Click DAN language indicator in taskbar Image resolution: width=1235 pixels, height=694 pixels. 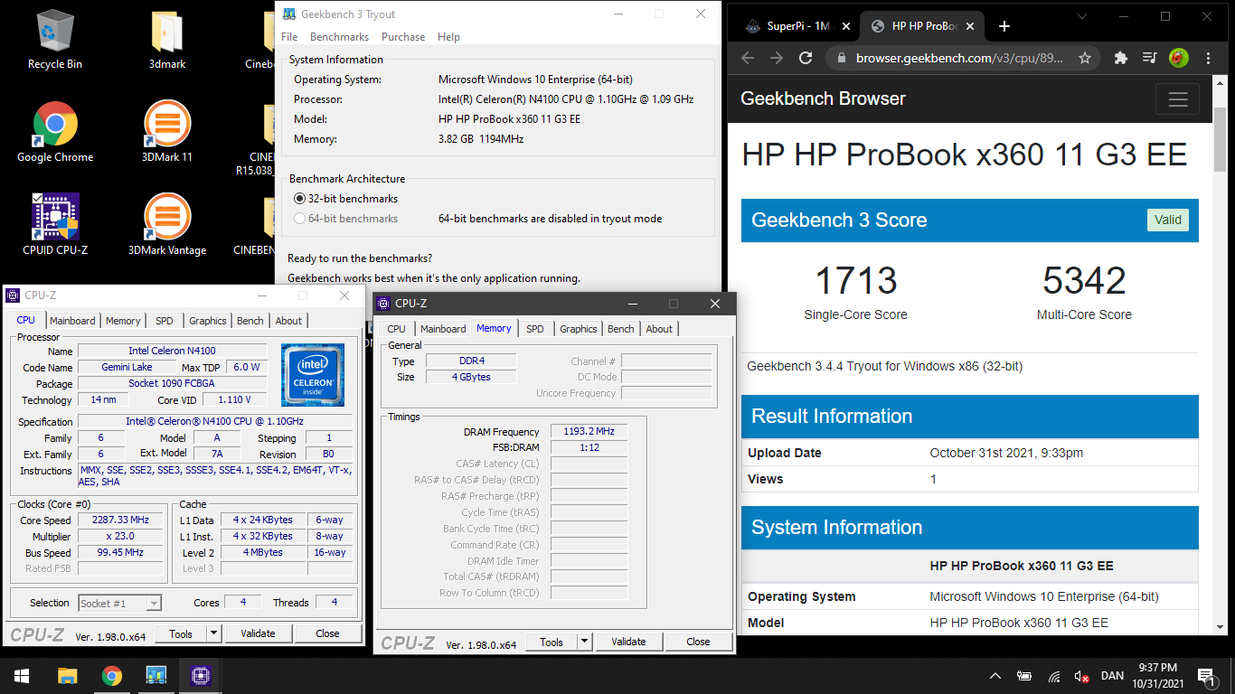(x=1112, y=676)
